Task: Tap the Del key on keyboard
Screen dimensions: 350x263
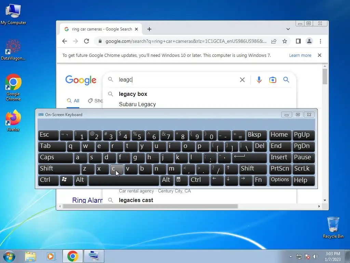Action: click(x=260, y=147)
